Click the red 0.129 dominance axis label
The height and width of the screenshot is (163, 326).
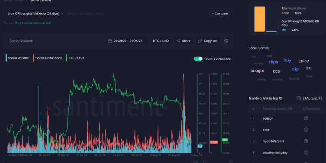coord(214,142)
